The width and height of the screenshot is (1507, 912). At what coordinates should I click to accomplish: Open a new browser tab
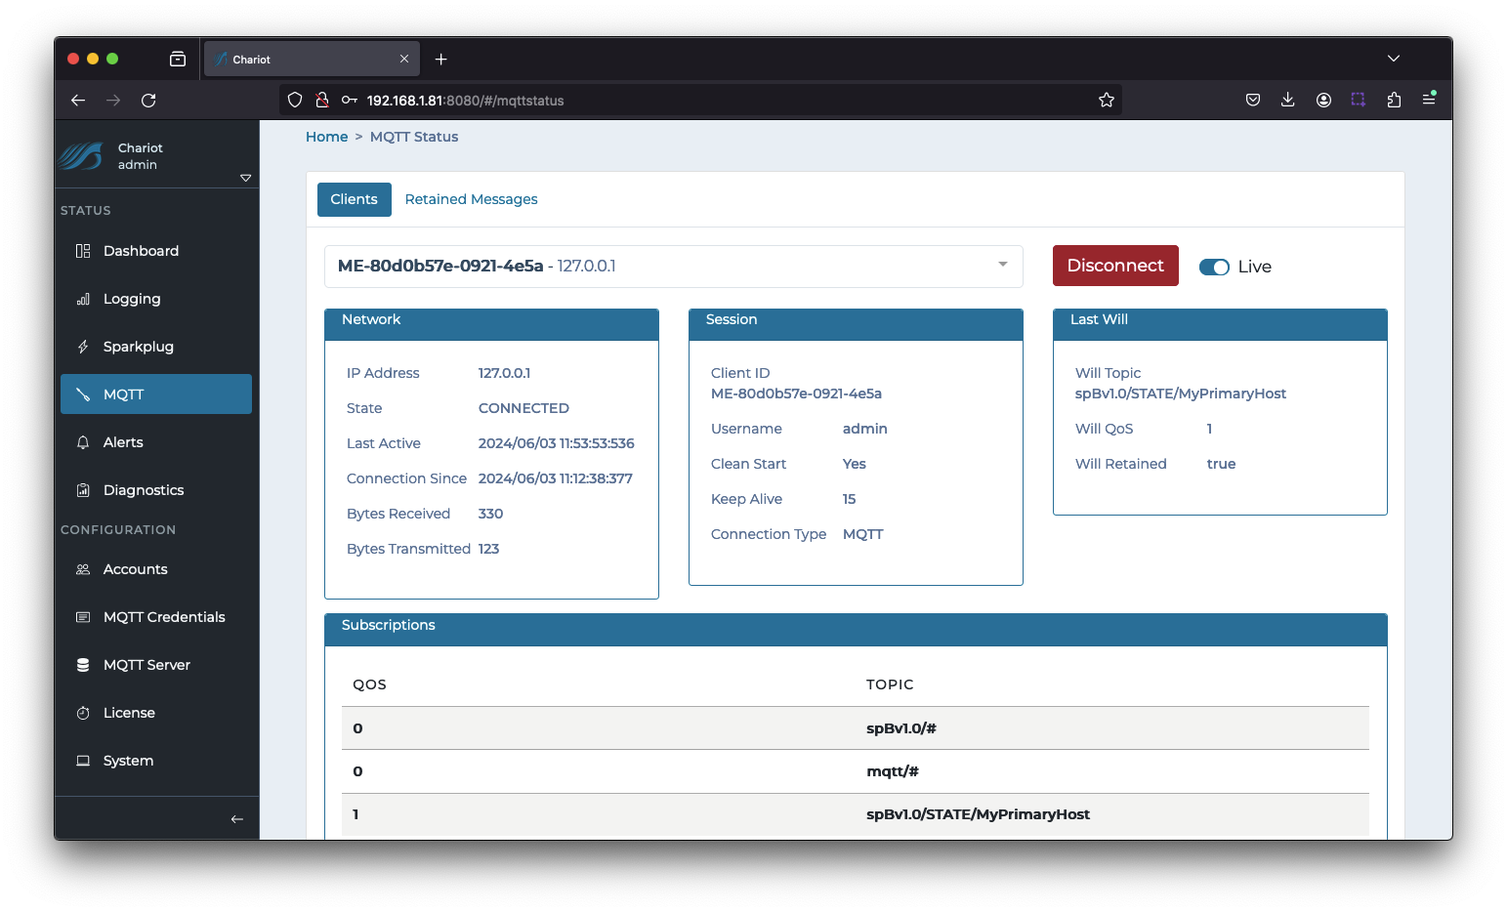(441, 60)
